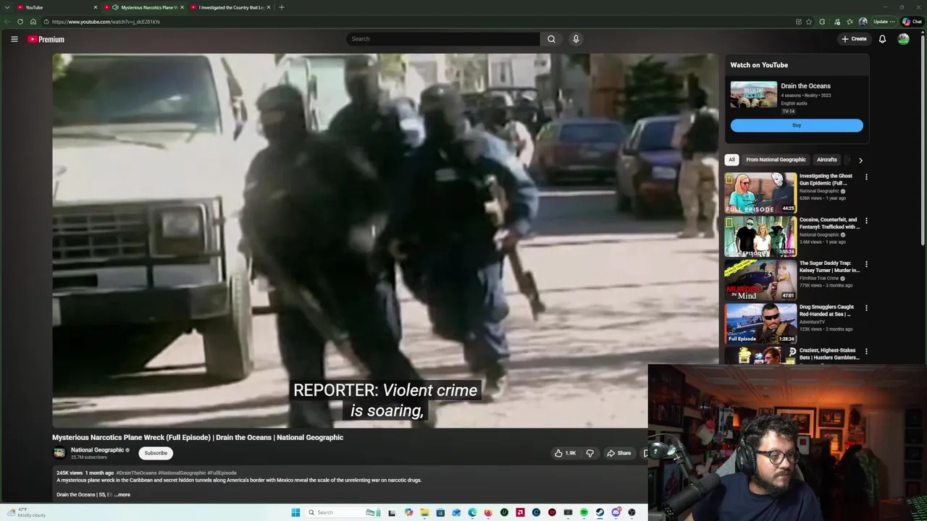This screenshot has width=927, height=521.
Task: Open browser profile picture
Action: [x=863, y=22]
